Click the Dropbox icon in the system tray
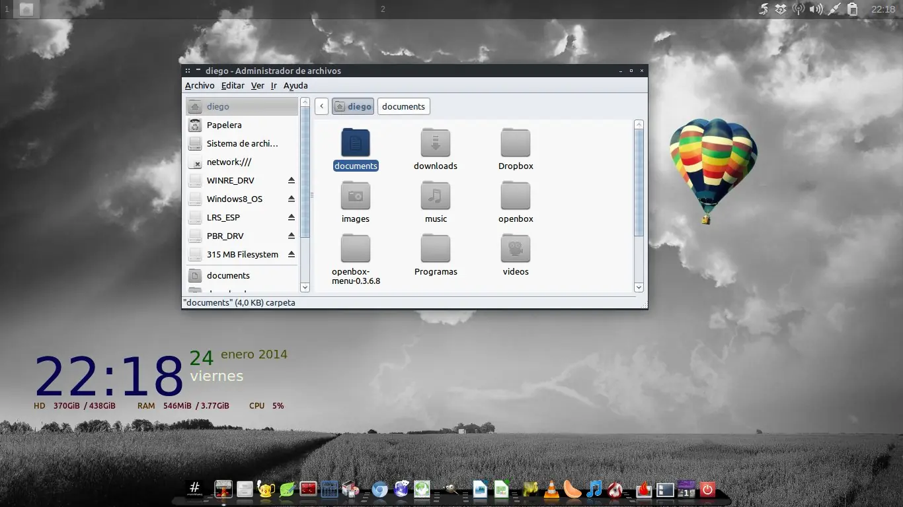 click(x=781, y=9)
